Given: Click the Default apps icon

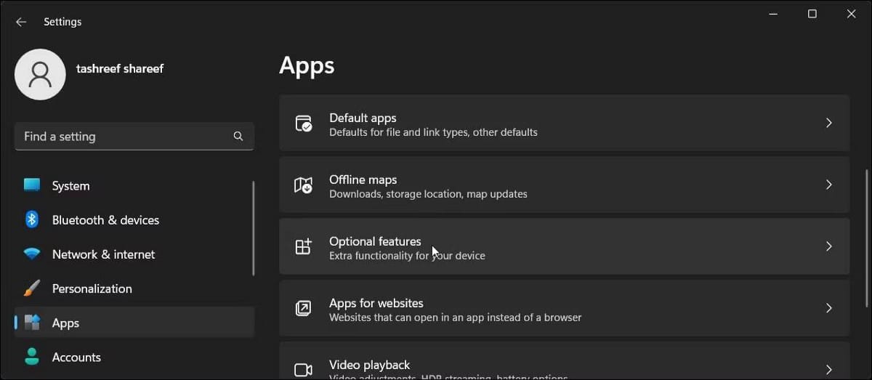Looking at the screenshot, I should click(x=304, y=124).
